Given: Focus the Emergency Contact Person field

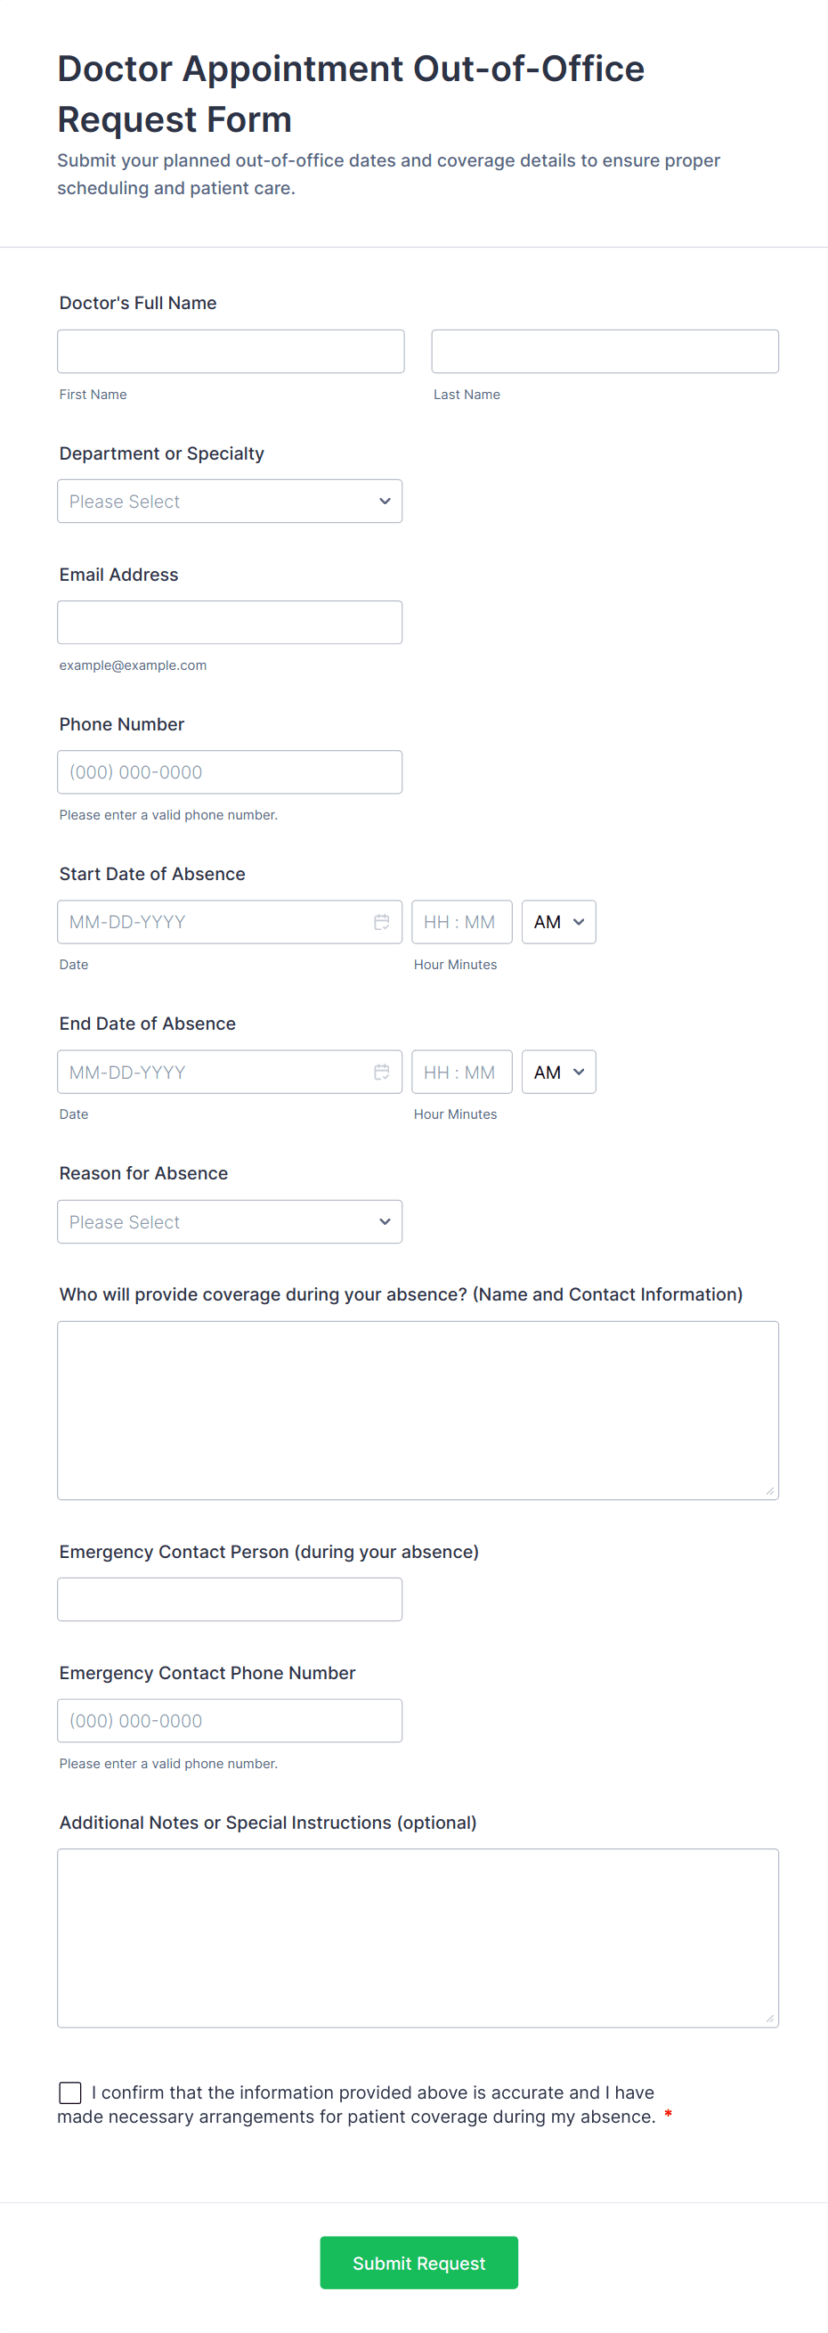Looking at the screenshot, I should pos(230,1599).
